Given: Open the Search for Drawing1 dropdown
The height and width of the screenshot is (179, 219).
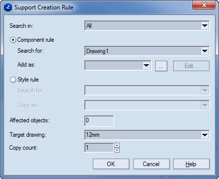Looking at the screenshot, I should click(x=147, y=51).
